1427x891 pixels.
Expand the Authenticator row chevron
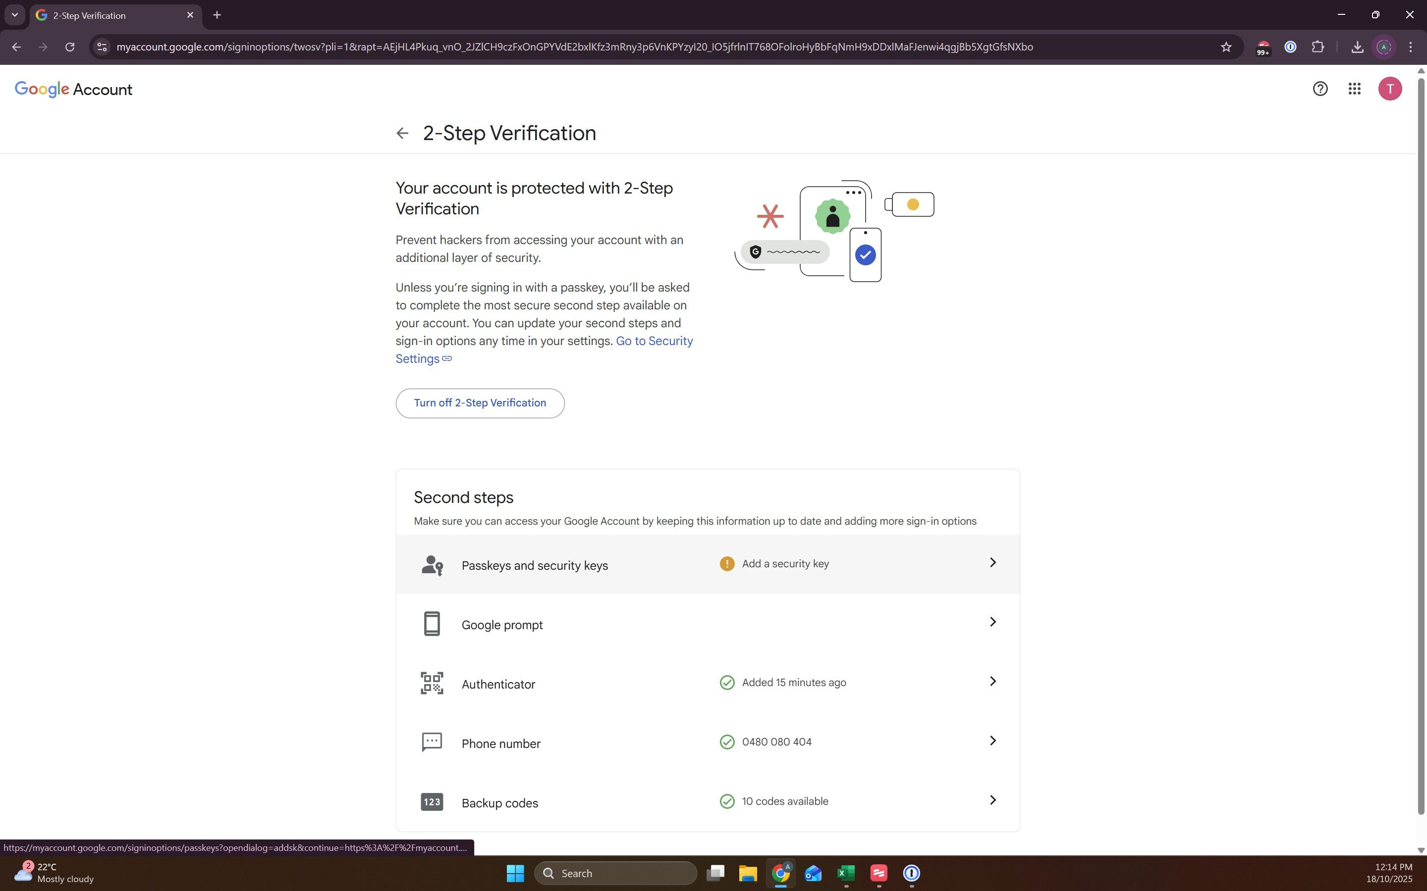992,682
